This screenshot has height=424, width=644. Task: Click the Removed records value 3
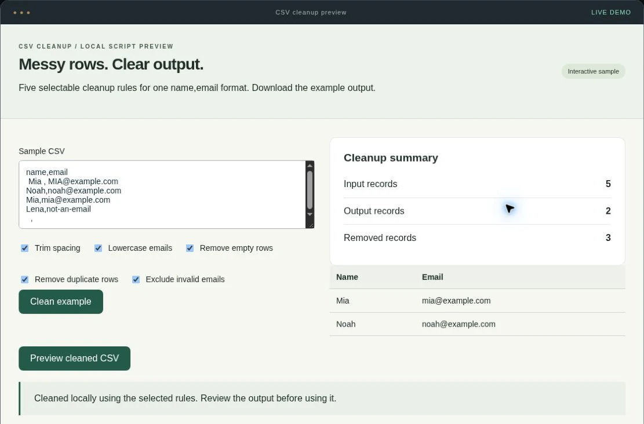pyautogui.click(x=608, y=237)
